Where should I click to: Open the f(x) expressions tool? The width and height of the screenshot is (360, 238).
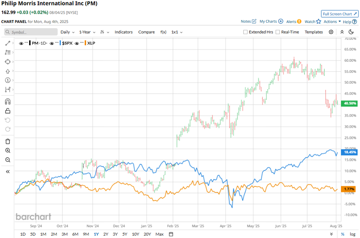[x=163, y=32]
